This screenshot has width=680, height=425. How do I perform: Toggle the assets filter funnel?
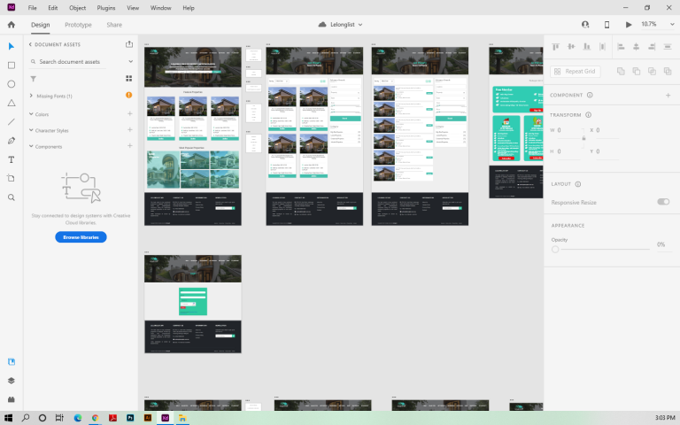pos(34,78)
